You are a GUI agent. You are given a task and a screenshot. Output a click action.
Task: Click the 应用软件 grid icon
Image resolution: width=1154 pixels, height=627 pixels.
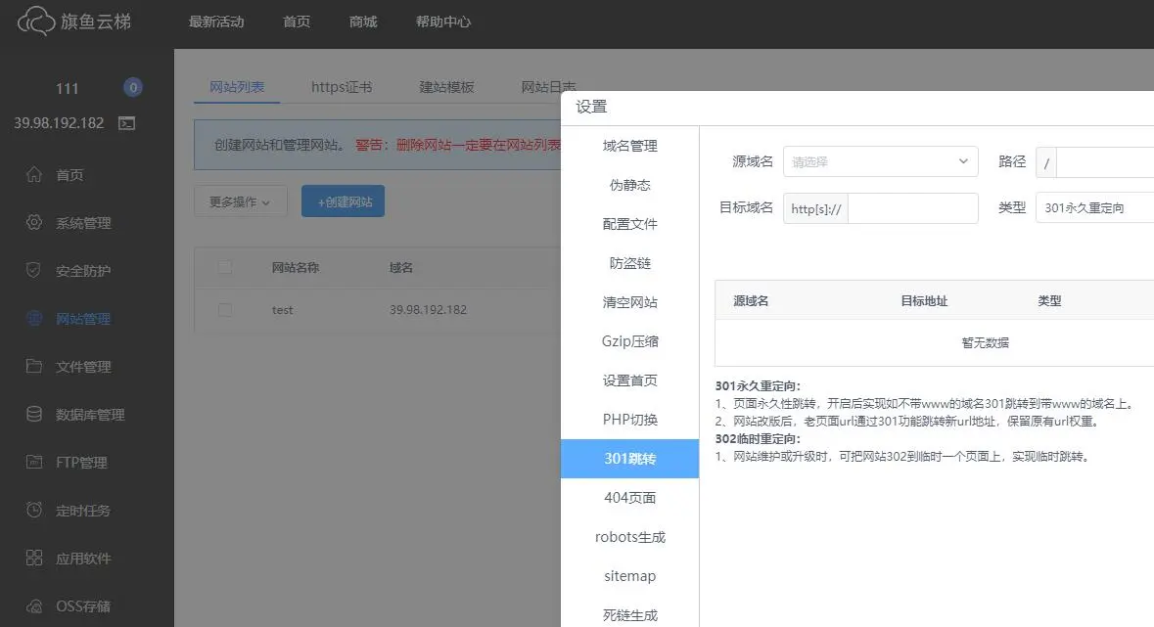34,558
